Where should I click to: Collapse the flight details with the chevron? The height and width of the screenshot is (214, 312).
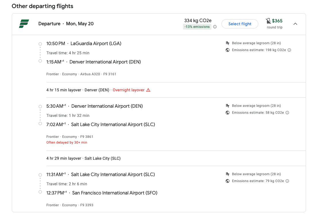[295, 24]
